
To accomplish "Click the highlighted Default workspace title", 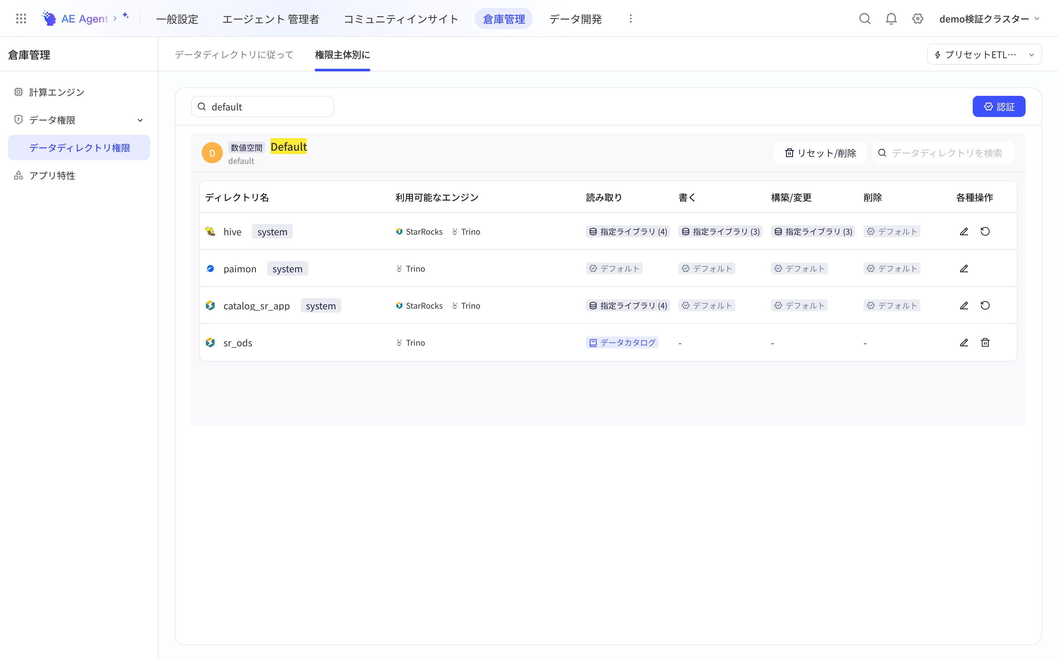I will tap(289, 146).
